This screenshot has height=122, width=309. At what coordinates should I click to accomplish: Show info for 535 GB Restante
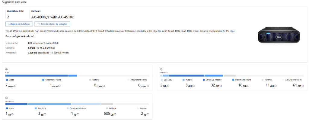click(x=115, y=114)
